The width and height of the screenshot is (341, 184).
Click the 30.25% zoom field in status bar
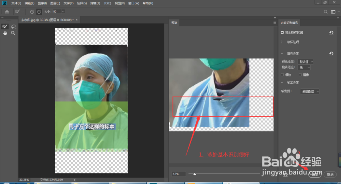click(x=24, y=180)
